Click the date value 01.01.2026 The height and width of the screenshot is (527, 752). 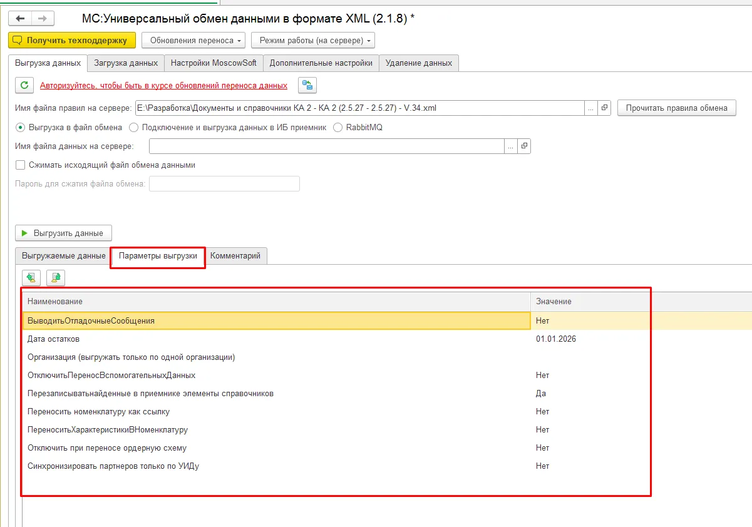[556, 339]
